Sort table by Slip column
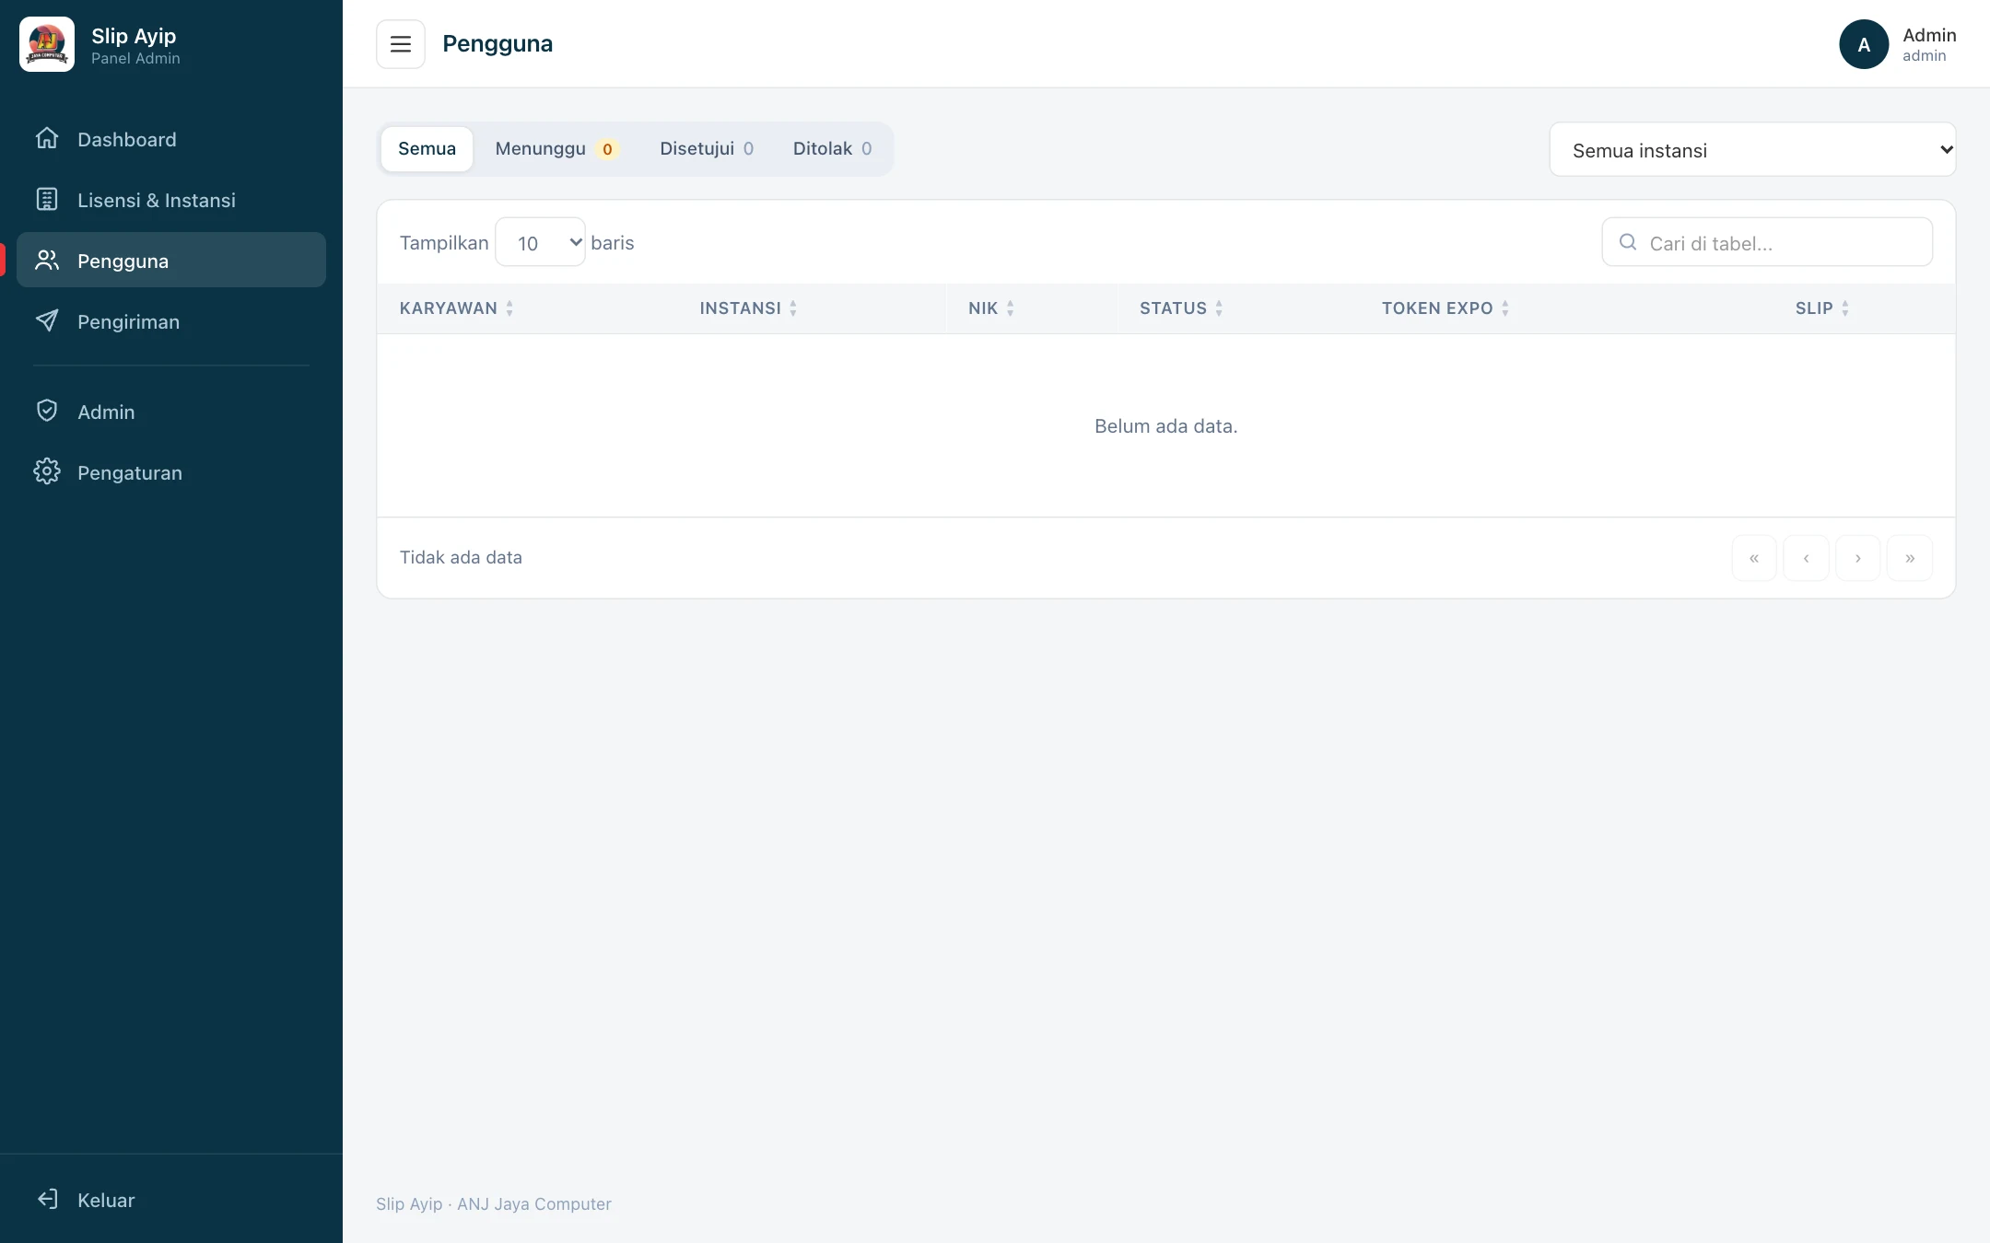The image size is (1990, 1243). [1822, 308]
